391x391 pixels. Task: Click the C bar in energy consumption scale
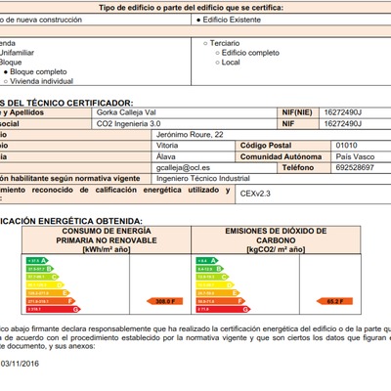(x=43, y=277)
